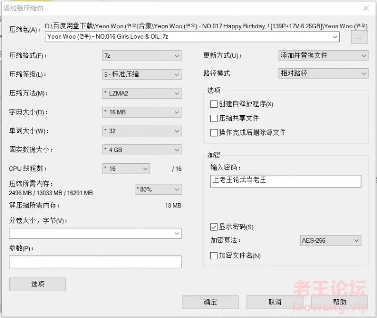
Task: Open the archive name dropdown
Action: [x=335, y=37]
